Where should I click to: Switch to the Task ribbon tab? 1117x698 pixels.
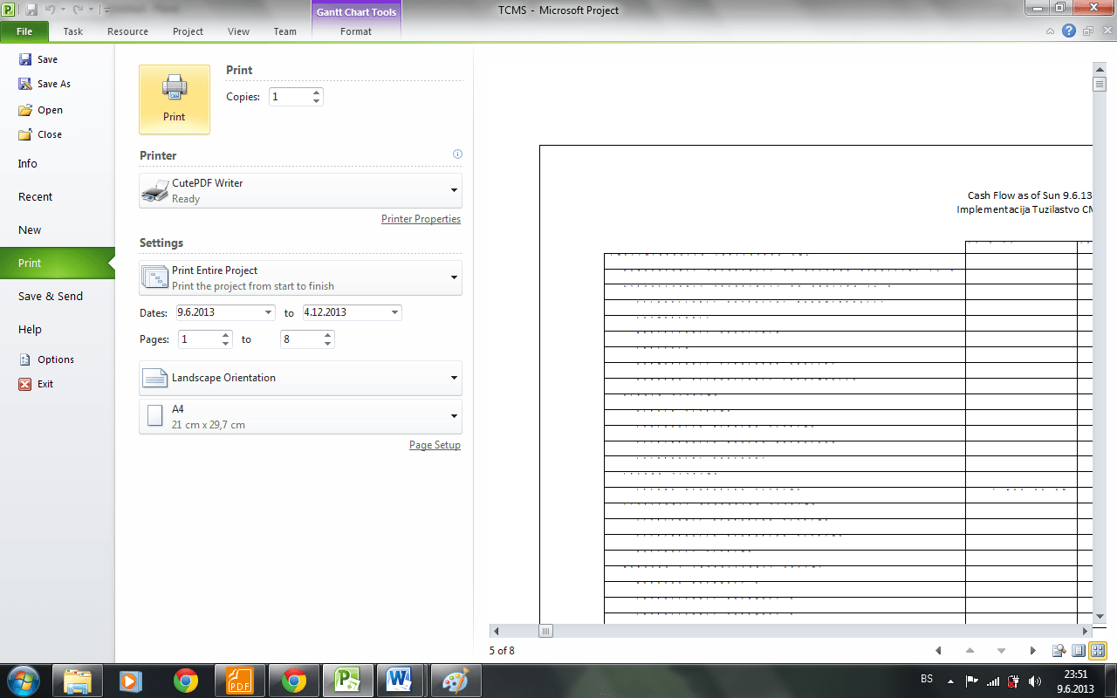(x=73, y=31)
